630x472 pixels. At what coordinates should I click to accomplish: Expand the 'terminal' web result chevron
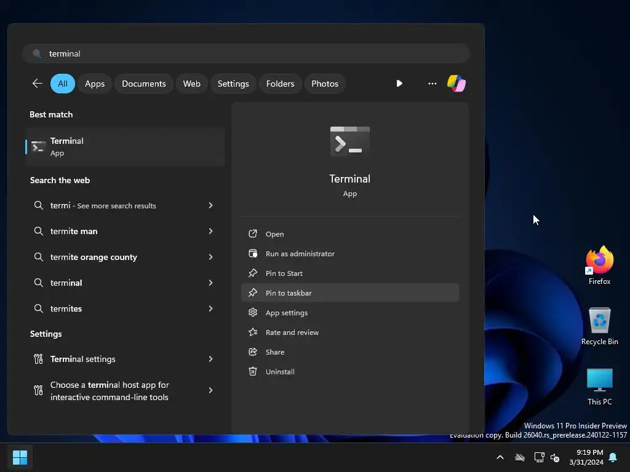point(210,283)
